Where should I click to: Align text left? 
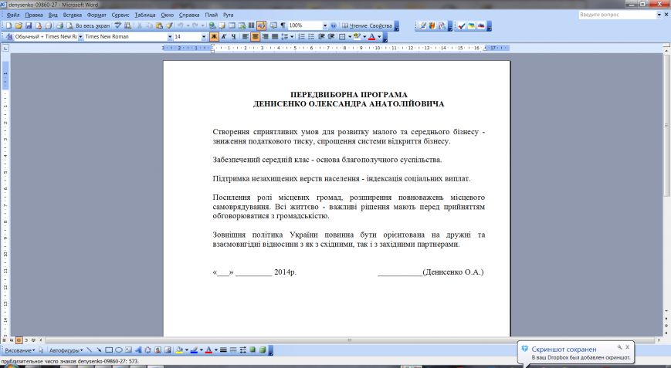pyautogui.click(x=246, y=37)
